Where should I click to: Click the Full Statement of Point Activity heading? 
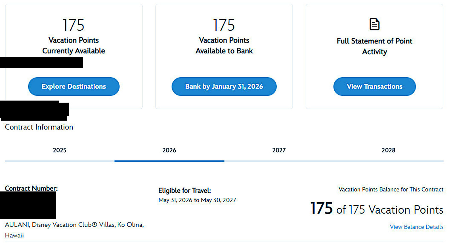pyautogui.click(x=374, y=46)
